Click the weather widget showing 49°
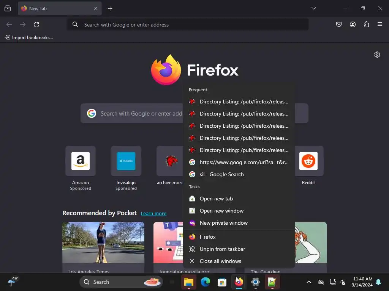Screen dimensions: 389x291 (13, 282)
